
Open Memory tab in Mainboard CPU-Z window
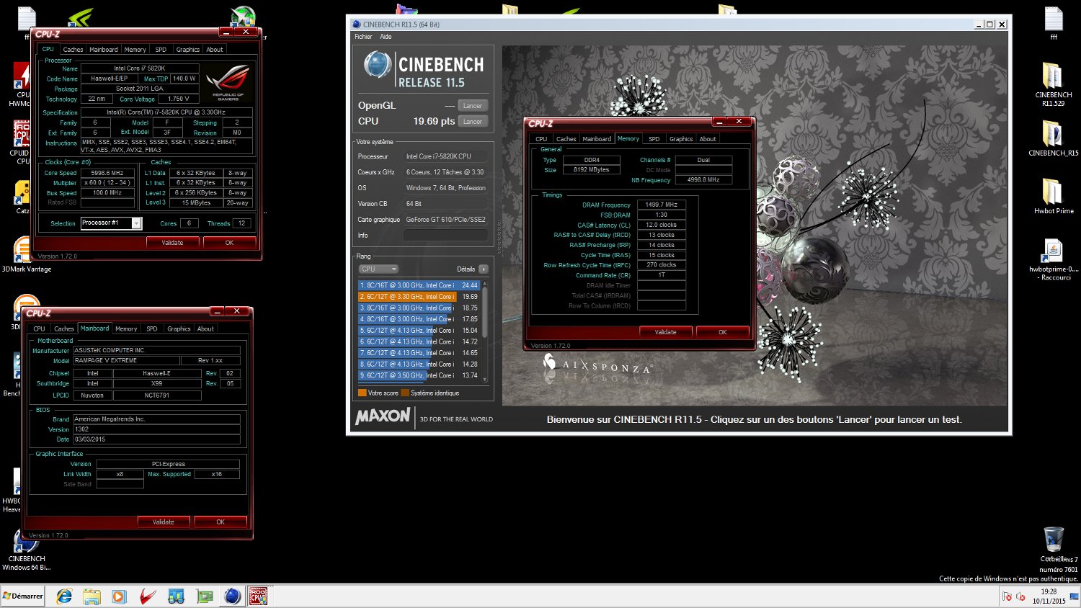point(126,328)
